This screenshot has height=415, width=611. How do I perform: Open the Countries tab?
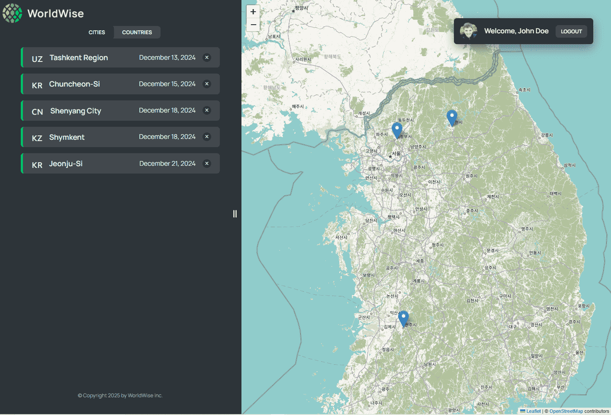click(137, 32)
